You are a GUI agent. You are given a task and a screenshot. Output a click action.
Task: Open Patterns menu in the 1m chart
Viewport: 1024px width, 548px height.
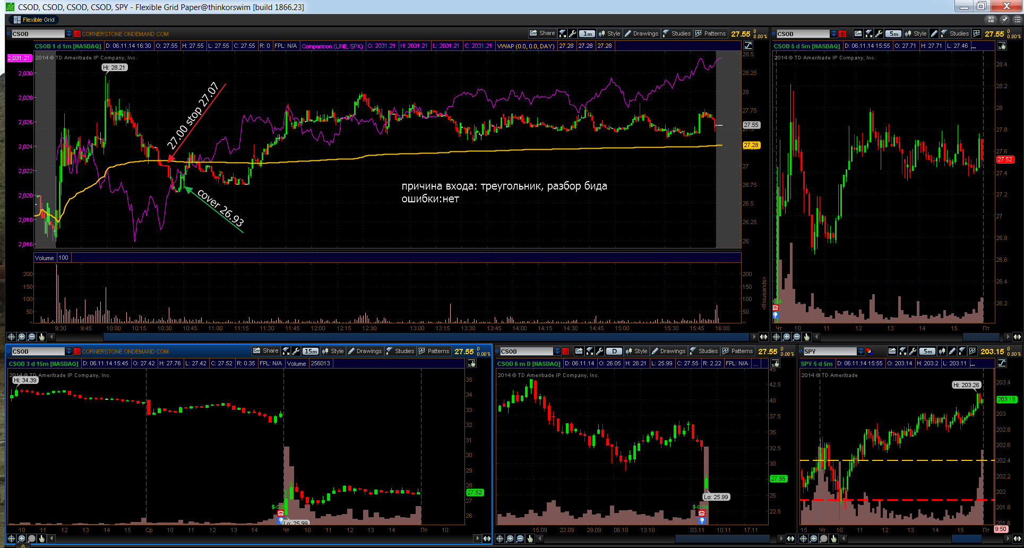710,33
